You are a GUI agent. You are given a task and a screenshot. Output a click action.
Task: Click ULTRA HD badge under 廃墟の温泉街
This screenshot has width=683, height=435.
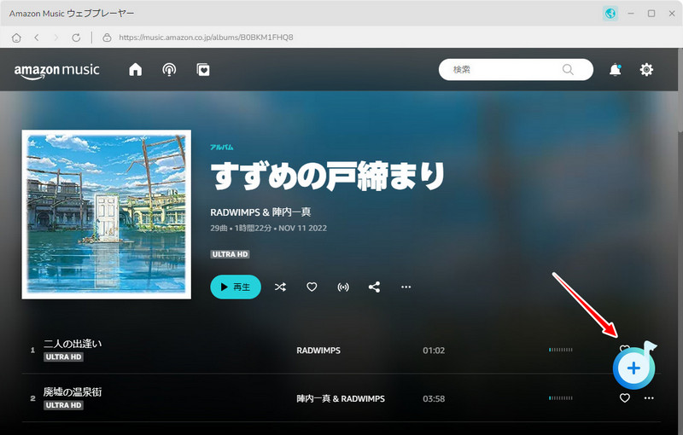pos(63,405)
